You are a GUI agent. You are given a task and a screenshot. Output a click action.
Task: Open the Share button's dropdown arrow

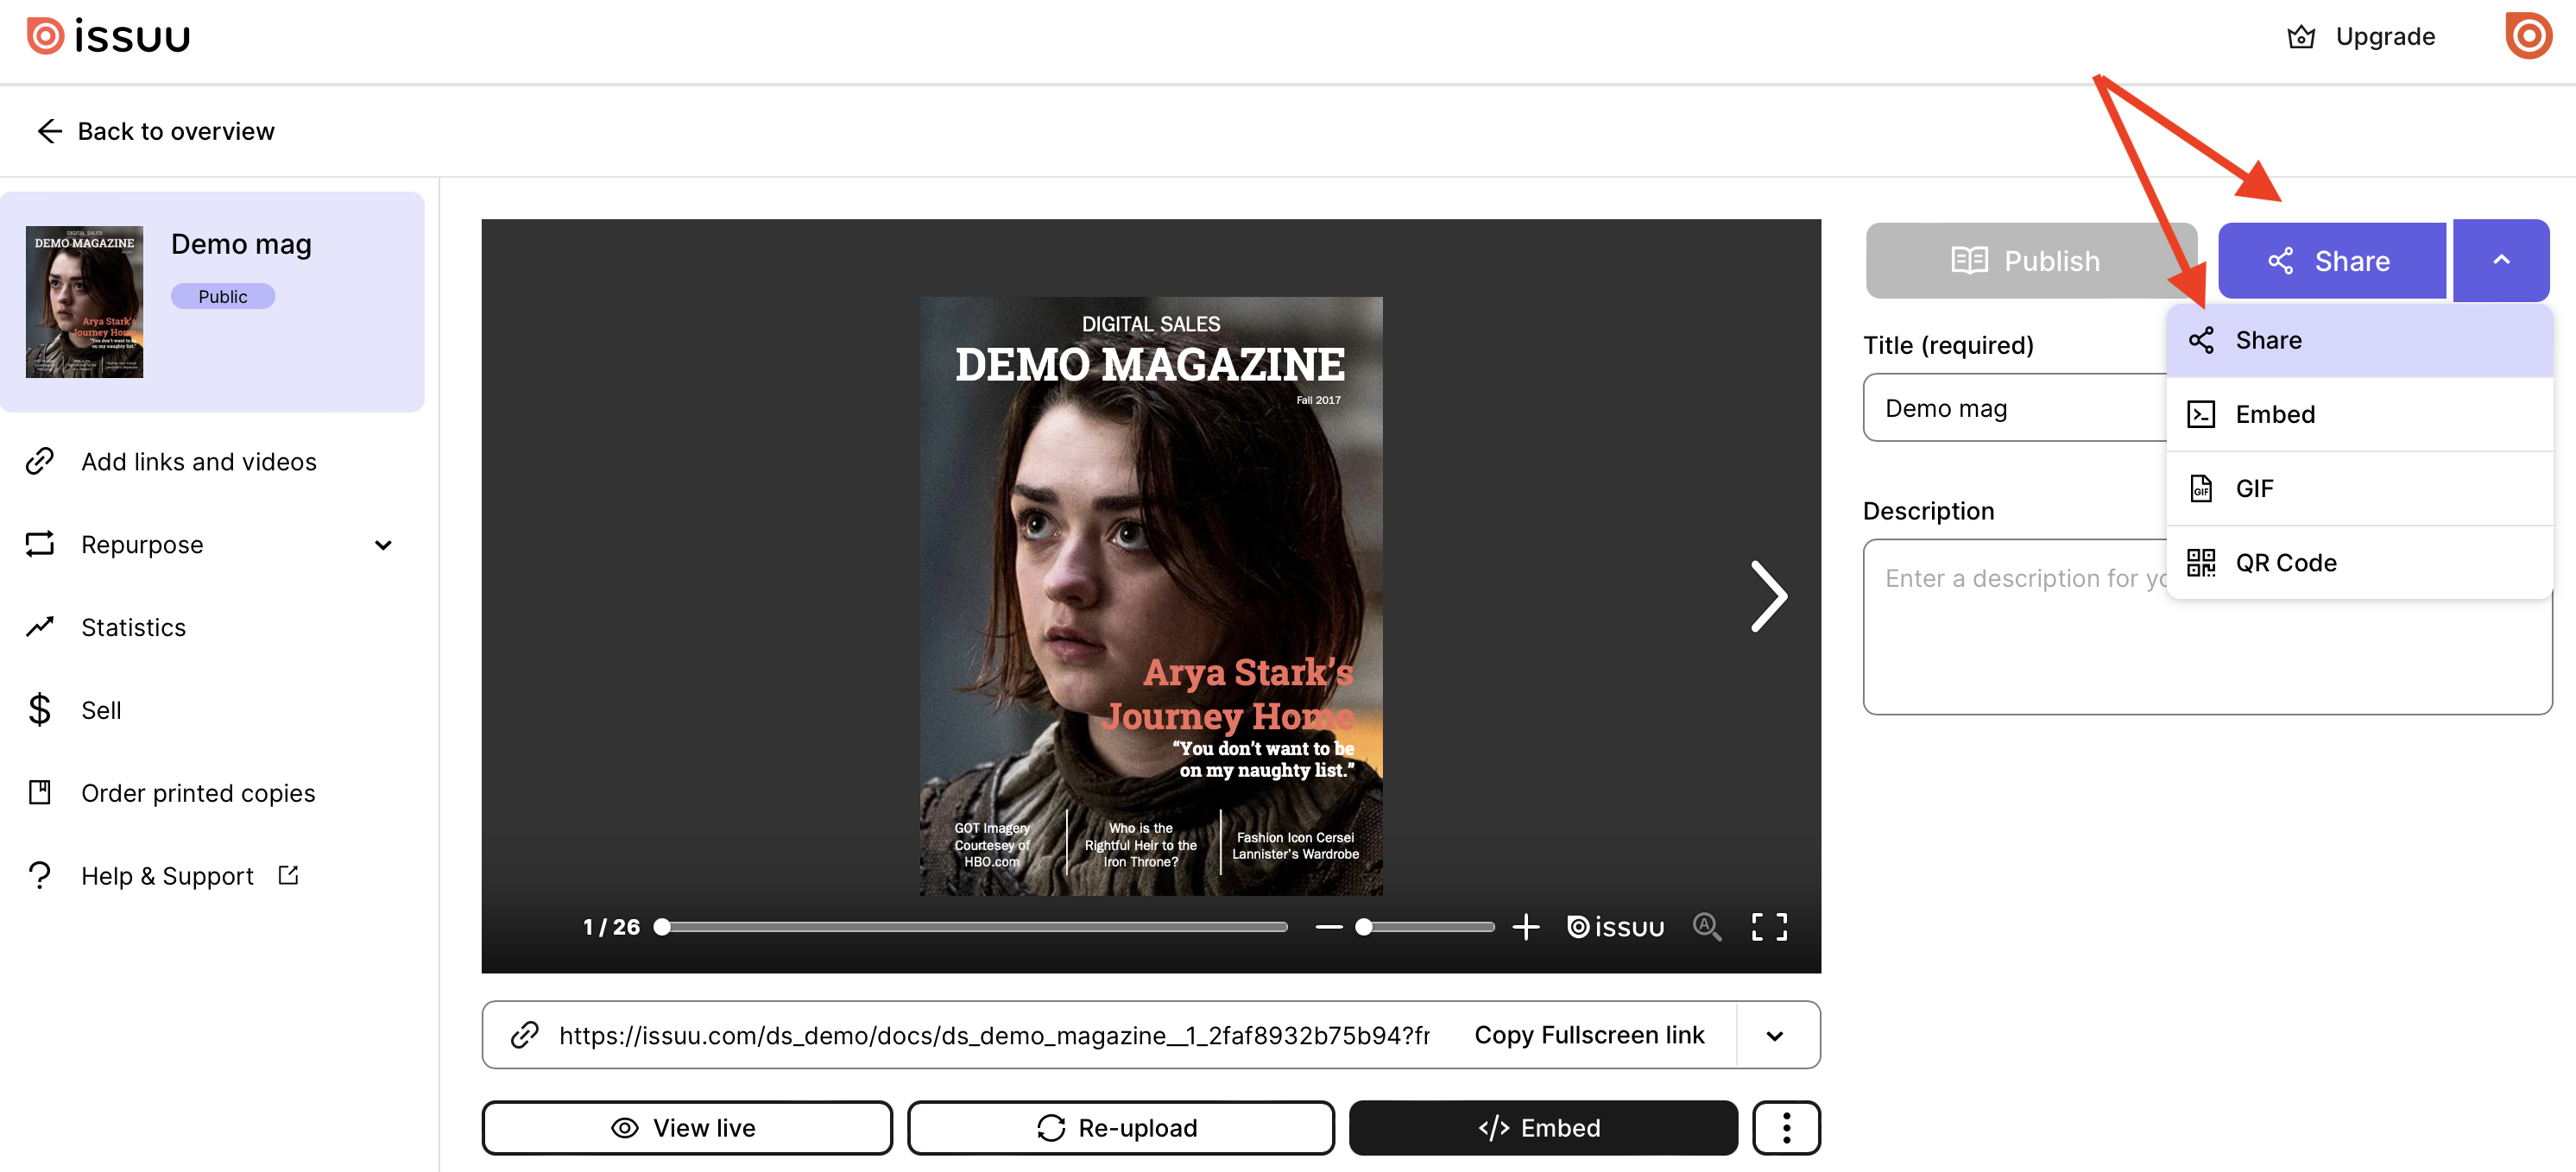(2501, 260)
